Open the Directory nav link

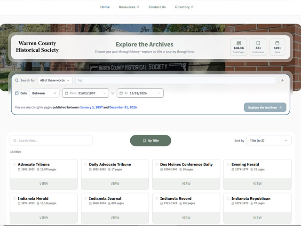[x=182, y=7]
